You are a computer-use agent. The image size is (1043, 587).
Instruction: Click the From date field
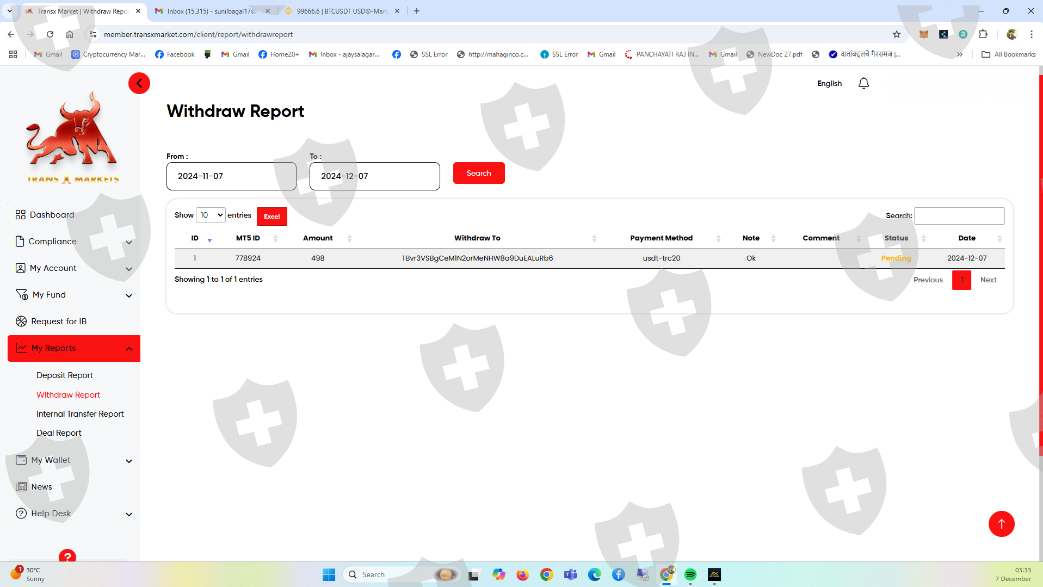(x=231, y=176)
